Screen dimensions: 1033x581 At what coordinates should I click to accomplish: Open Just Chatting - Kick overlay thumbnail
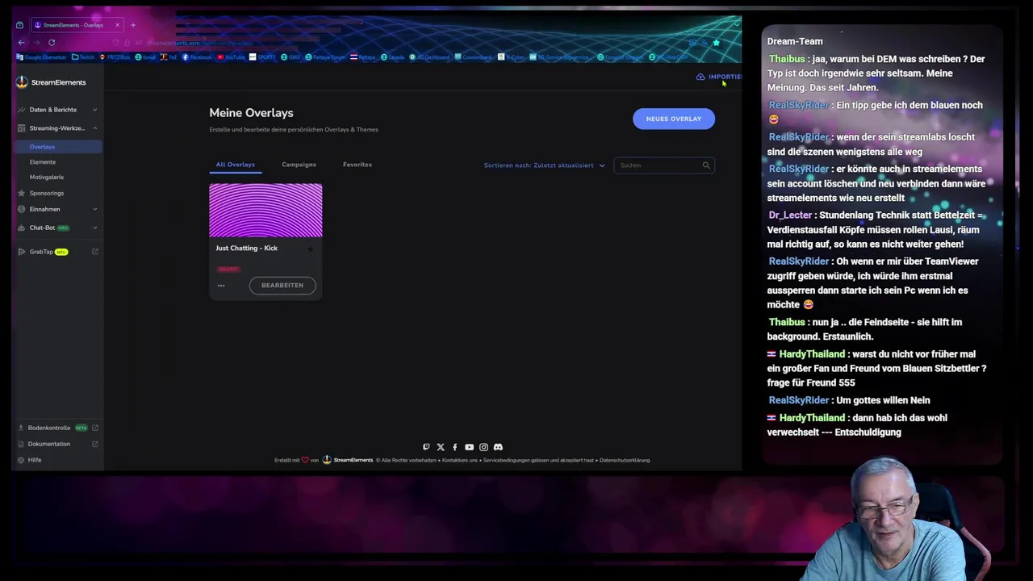266,211
